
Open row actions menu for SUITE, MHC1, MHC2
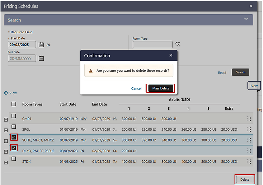click(x=250, y=140)
